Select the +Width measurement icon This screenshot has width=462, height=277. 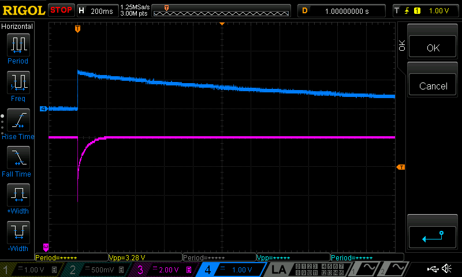tap(18, 194)
